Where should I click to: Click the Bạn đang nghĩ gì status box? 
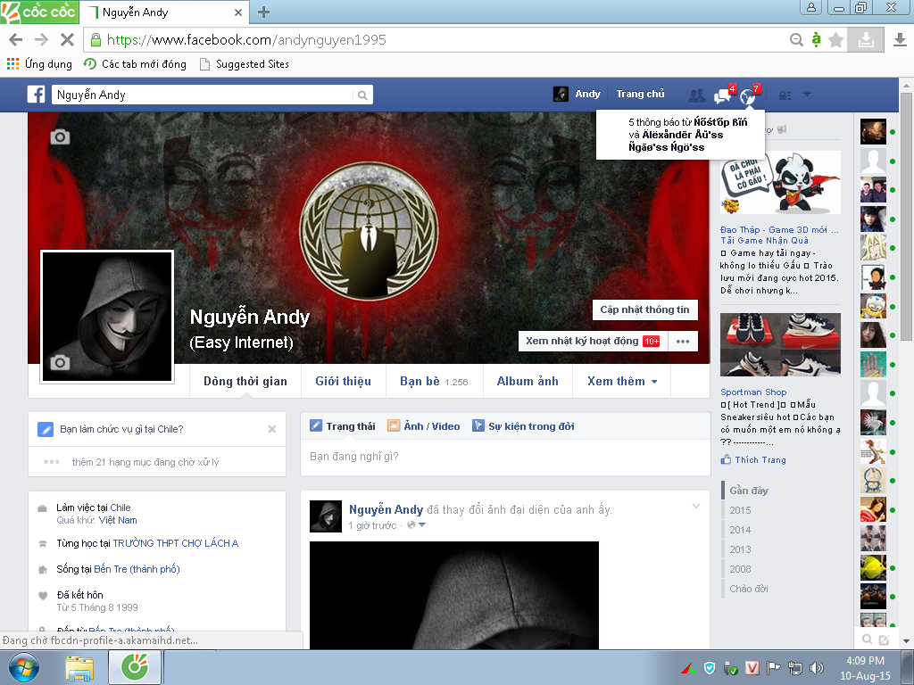point(505,457)
